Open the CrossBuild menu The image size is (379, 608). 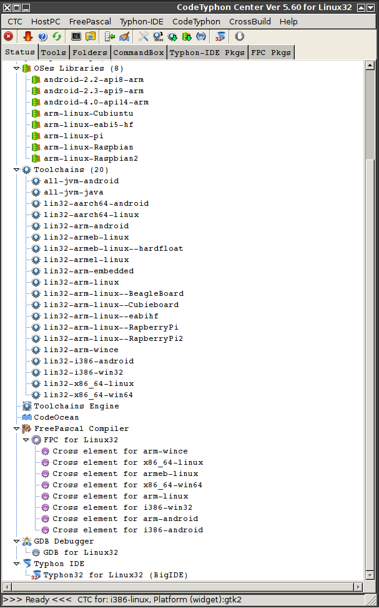(250, 22)
